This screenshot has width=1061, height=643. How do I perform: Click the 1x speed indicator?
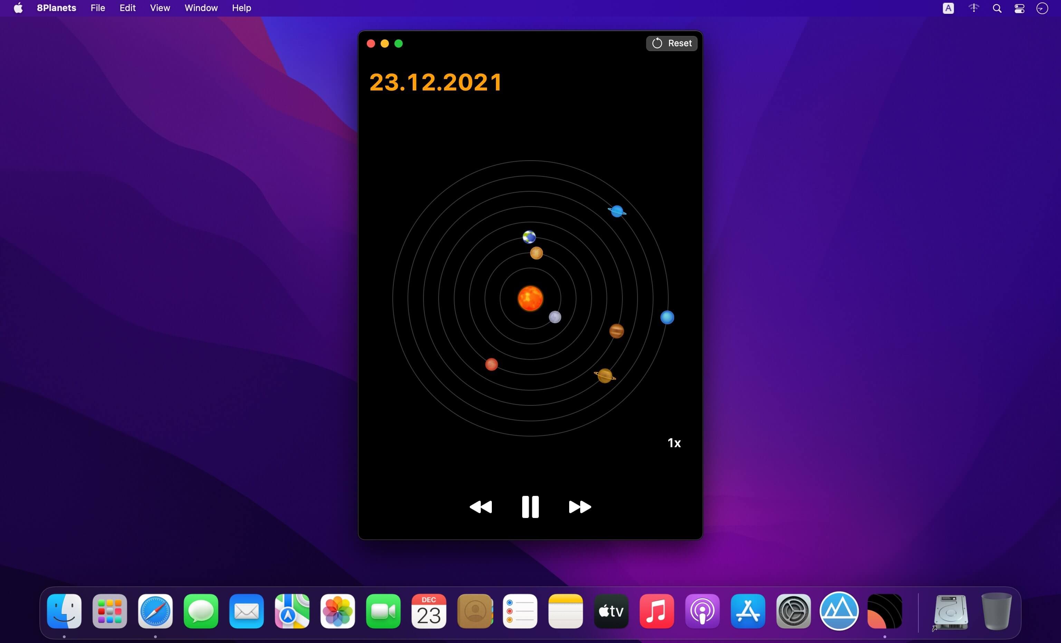(x=674, y=443)
